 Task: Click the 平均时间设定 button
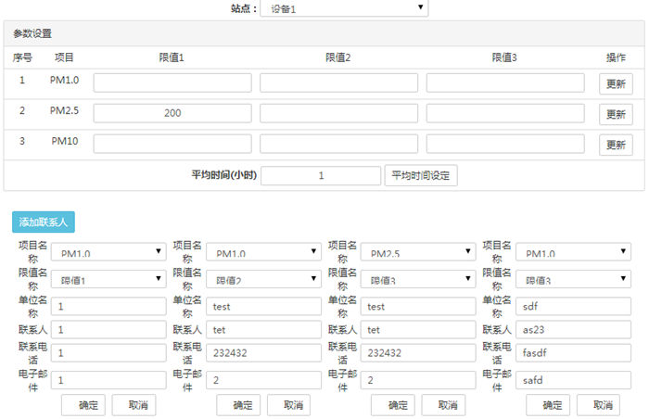420,176
